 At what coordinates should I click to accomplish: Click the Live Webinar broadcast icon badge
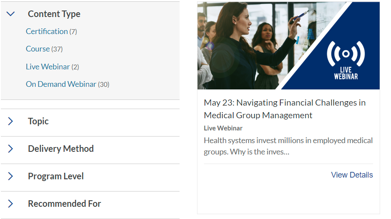pos(346,60)
